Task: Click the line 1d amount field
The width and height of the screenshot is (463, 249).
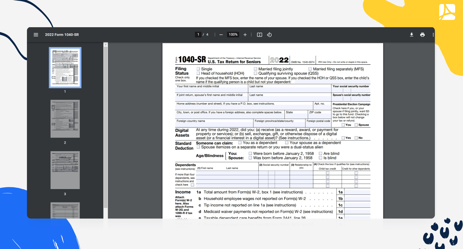Action: 357,212
